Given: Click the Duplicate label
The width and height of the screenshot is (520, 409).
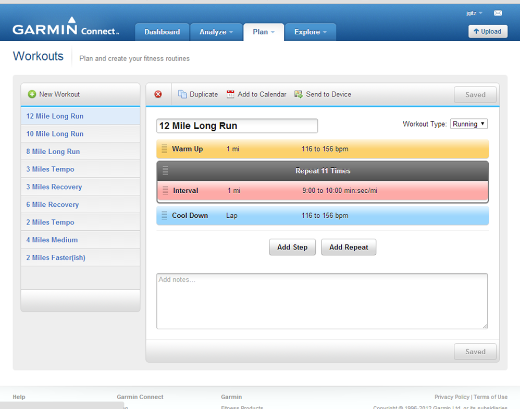Looking at the screenshot, I should tap(204, 94).
